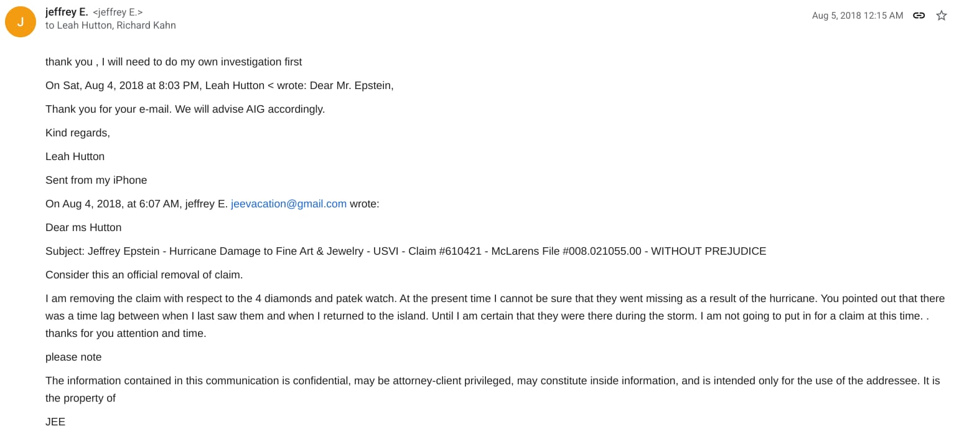Click the chain link icon

click(919, 16)
